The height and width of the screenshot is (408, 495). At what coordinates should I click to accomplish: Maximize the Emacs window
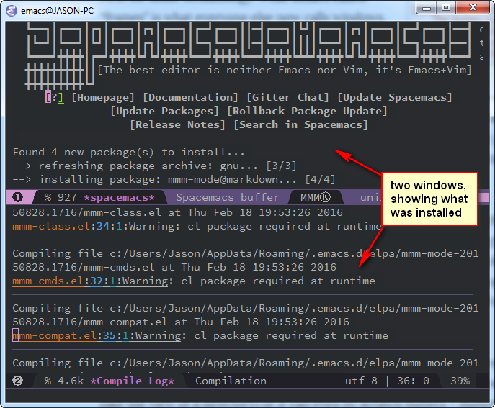446,8
